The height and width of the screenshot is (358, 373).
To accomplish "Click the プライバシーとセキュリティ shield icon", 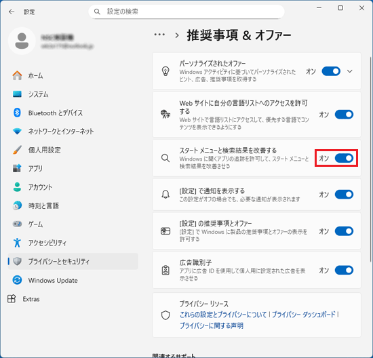I will click(17, 261).
